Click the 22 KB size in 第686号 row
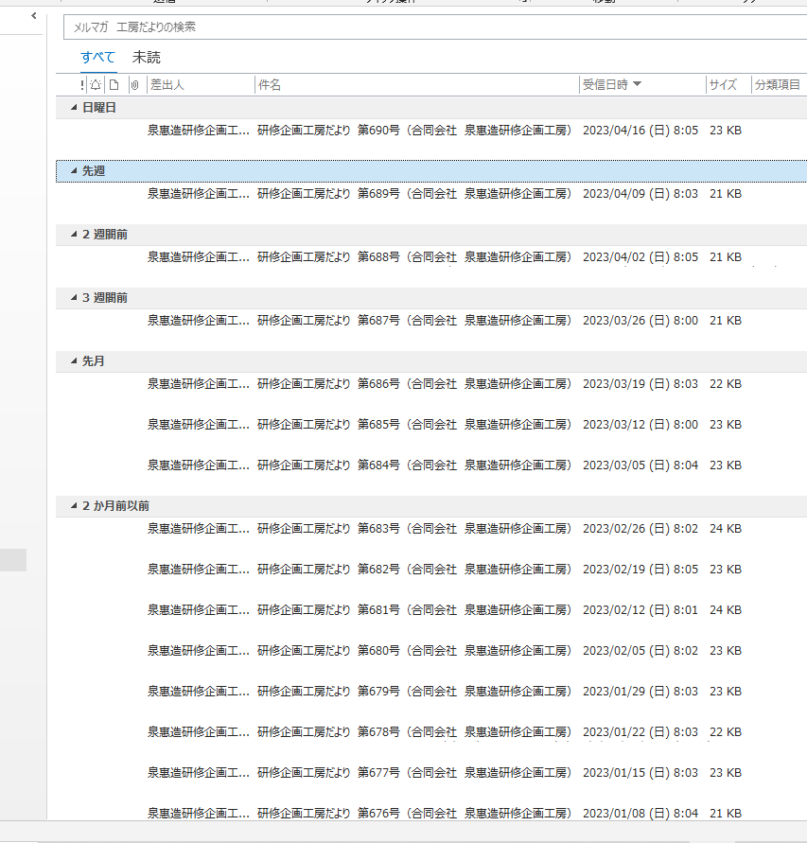Image resolution: width=807 pixels, height=843 pixels. (x=726, y=384)
